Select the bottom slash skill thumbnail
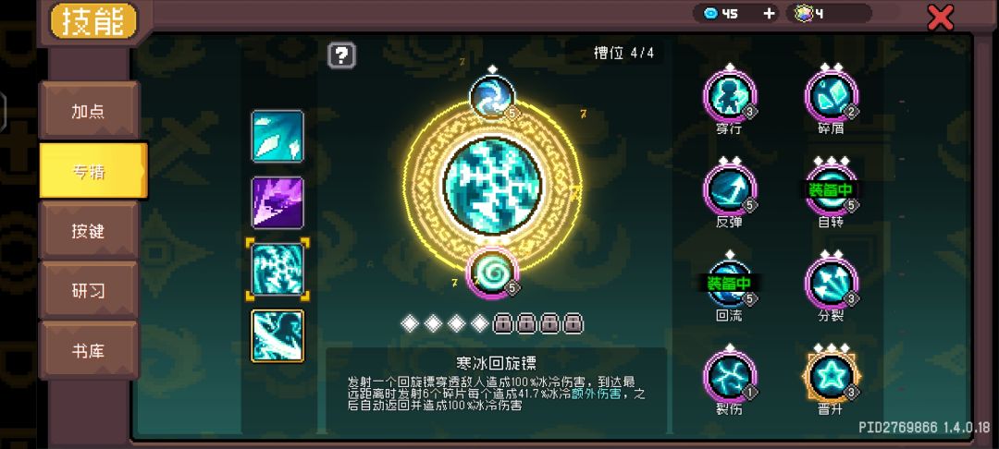This screenshot has height=449, width=999. (x=277, y=335)
